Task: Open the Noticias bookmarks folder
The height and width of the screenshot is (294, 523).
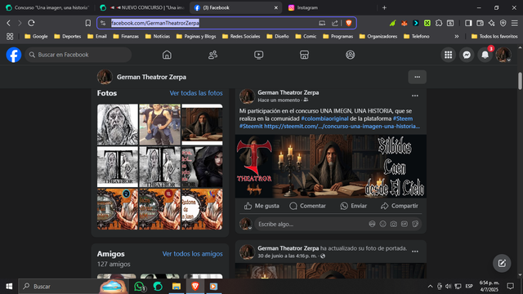Action: point(158,36)
